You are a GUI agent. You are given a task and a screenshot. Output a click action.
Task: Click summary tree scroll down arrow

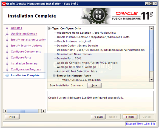[152, 80]
